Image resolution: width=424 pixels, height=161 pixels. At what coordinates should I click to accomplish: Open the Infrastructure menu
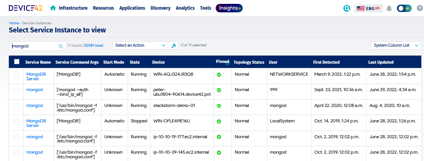pos(73,8)
